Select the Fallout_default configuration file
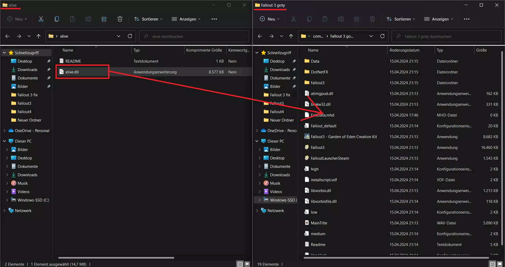The image size is (505, 267). click(x=320, y=126)
